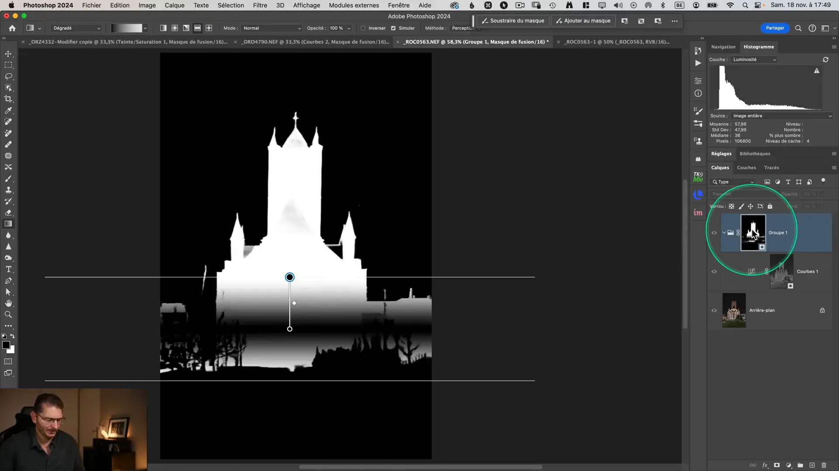This screenshot has width=839, height=471.
Task: Click the Partager button
Action: tap(775, 28)
